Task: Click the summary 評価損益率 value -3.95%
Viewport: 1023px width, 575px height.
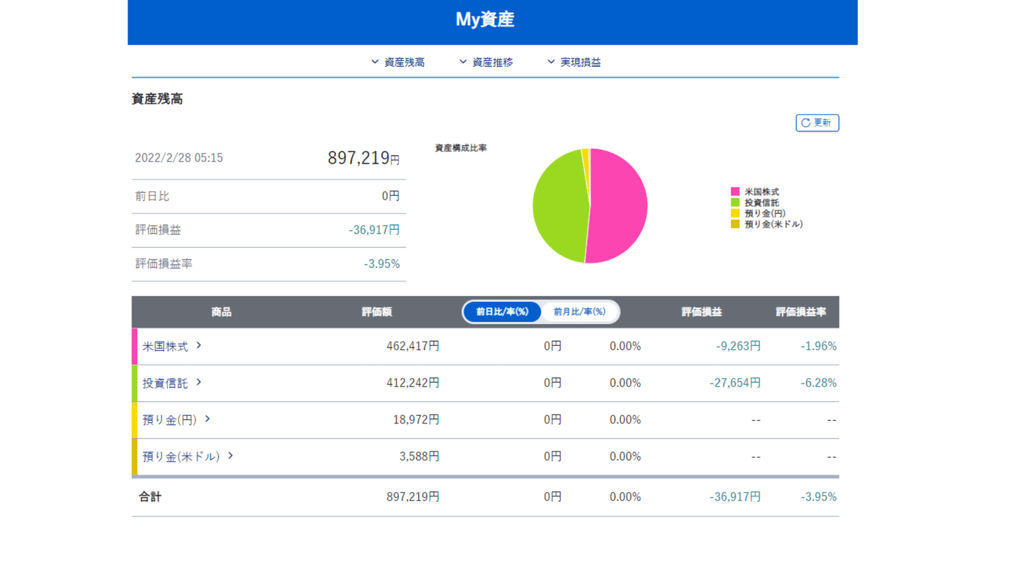Action: [382, 264]
